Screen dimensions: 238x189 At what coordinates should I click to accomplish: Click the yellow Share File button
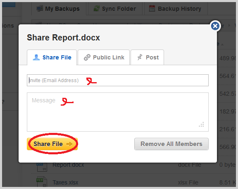52,144
